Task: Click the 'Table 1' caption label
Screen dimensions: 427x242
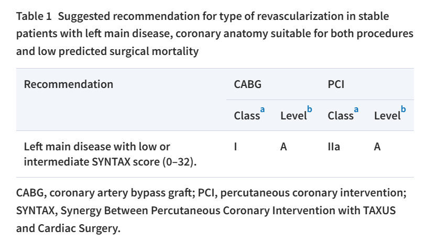Action: pos(34,16)
